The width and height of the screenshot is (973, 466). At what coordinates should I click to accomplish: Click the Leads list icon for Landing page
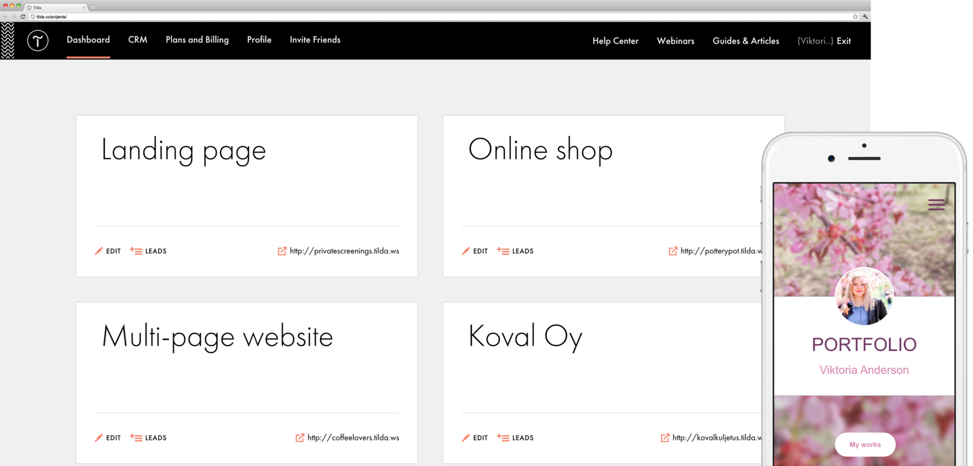pos(136,251)
